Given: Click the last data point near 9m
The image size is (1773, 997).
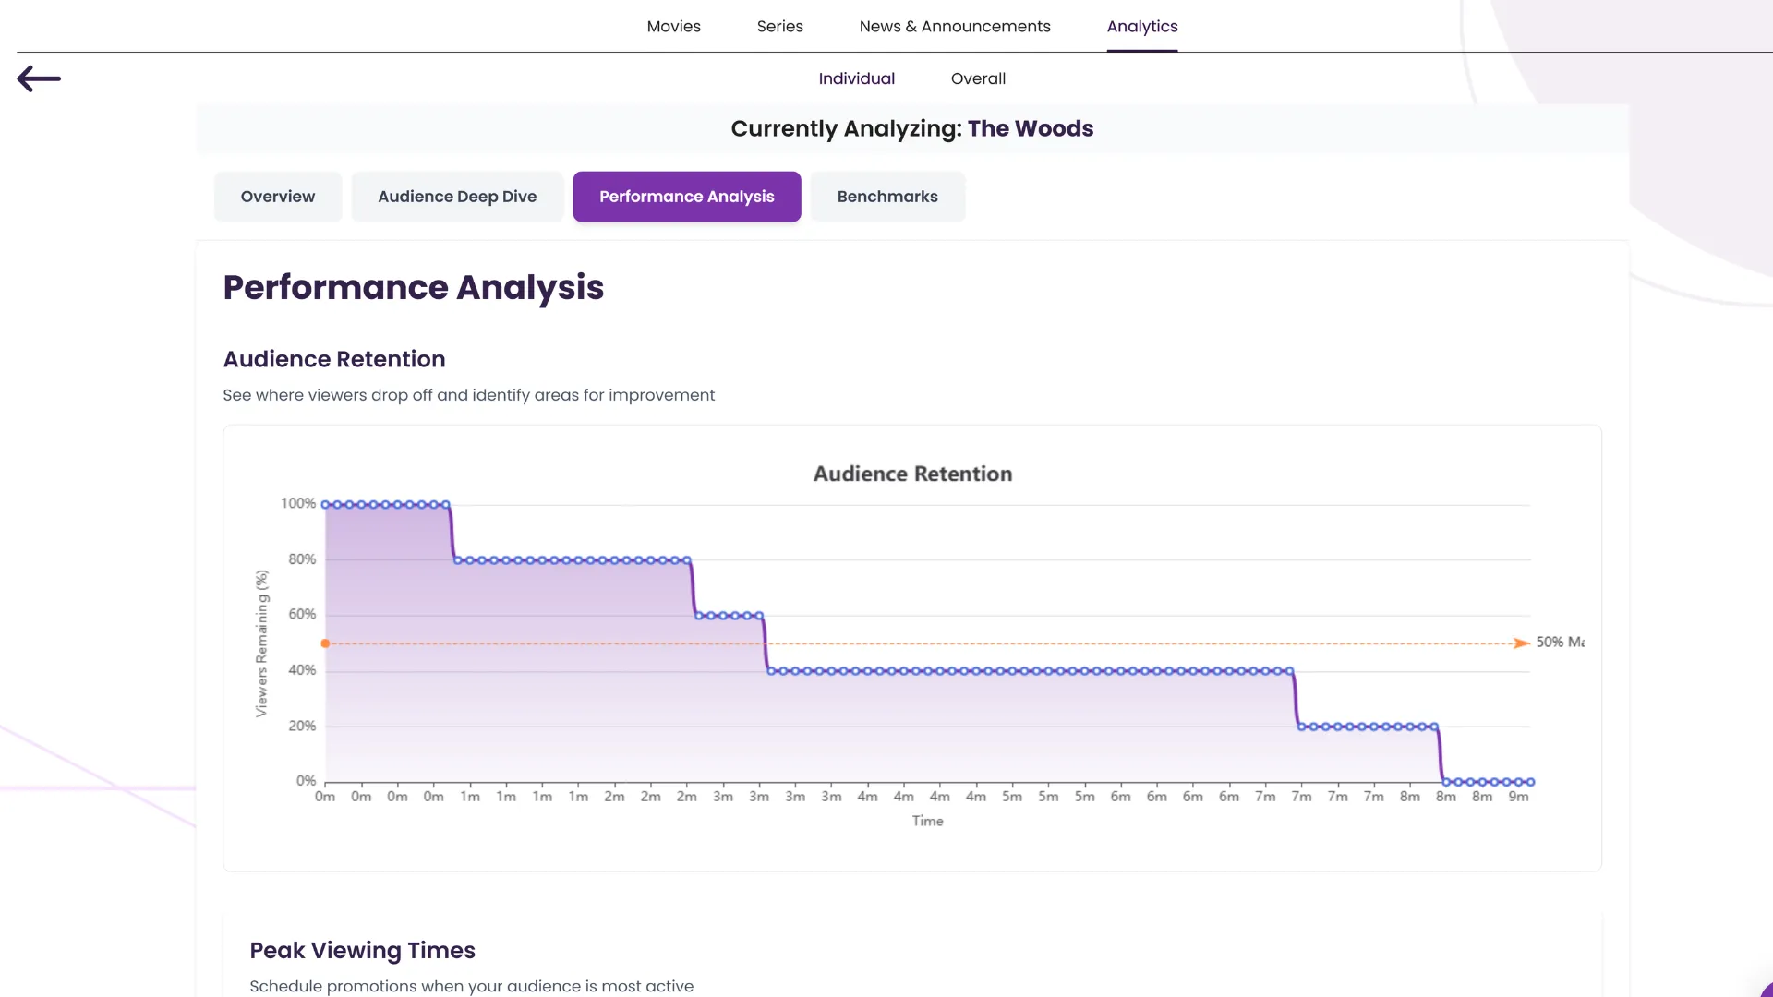Looking at the screenshot, I should click(x=1528, y=780).
